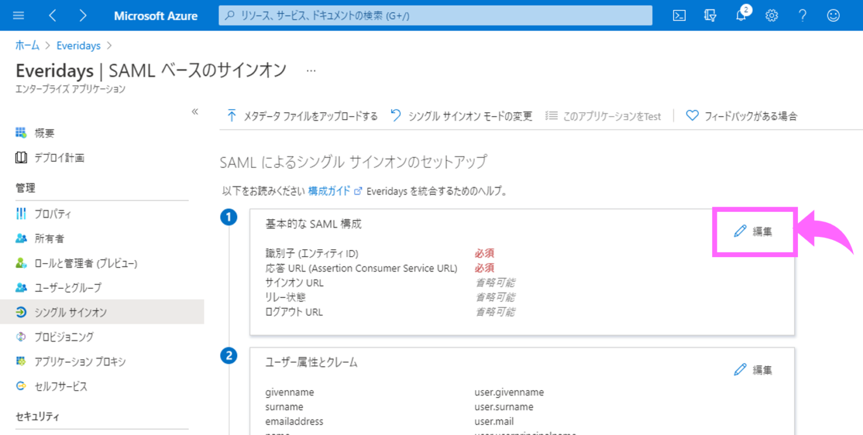Viewport: 863px width, 435px height.
Task: Click the Azure search box
Action: 435,16
